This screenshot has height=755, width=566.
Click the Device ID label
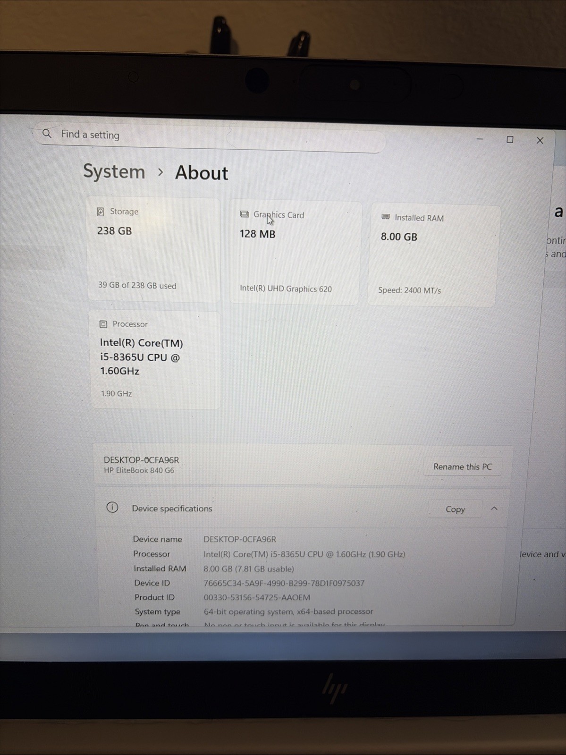tap(152, 583)
